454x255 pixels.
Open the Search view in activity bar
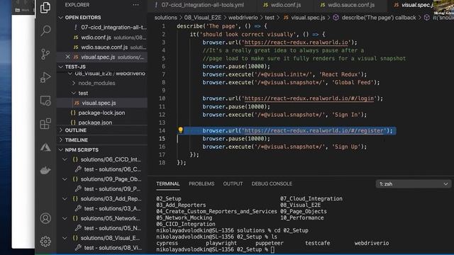click(x=45, y=30)
